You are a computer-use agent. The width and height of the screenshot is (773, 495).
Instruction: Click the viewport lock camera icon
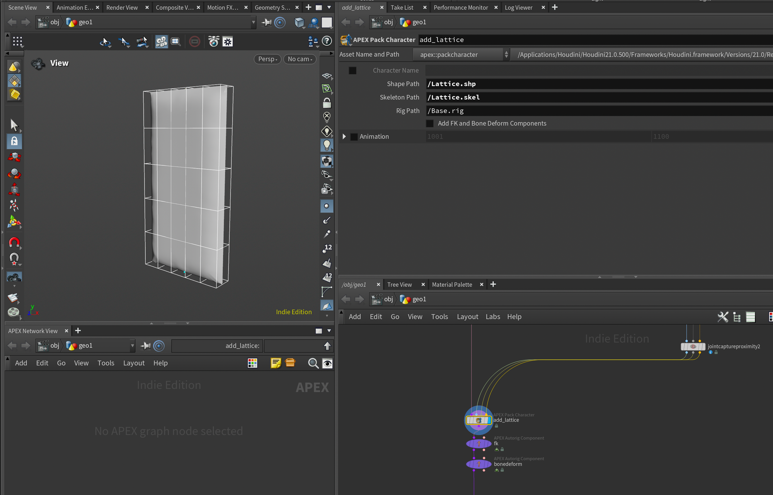[x=327, y=103]
